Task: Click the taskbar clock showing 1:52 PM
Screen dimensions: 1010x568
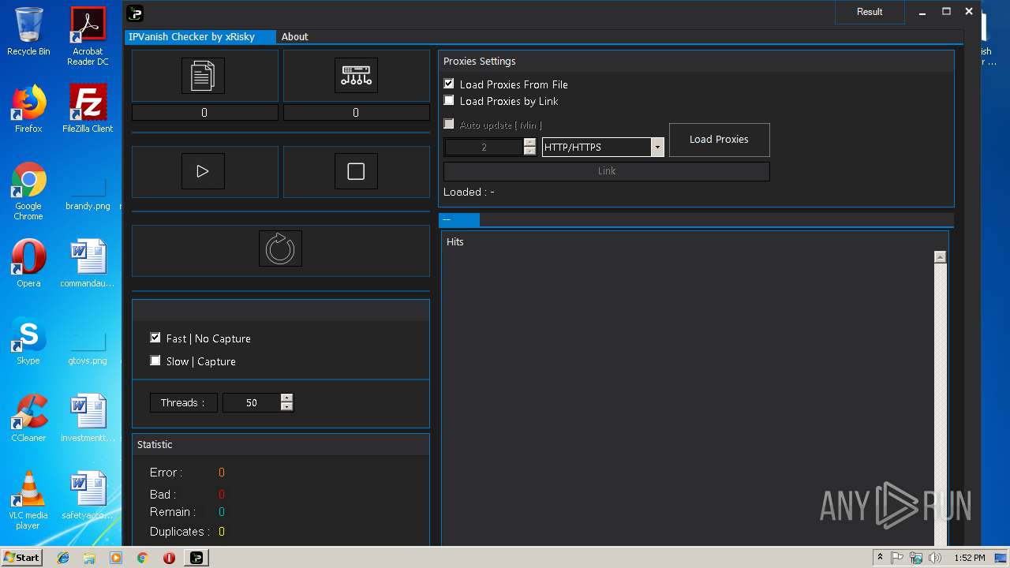Action: coord(969,558)
